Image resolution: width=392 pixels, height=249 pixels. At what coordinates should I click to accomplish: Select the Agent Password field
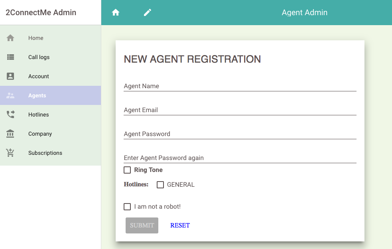(x=240, y=134)
